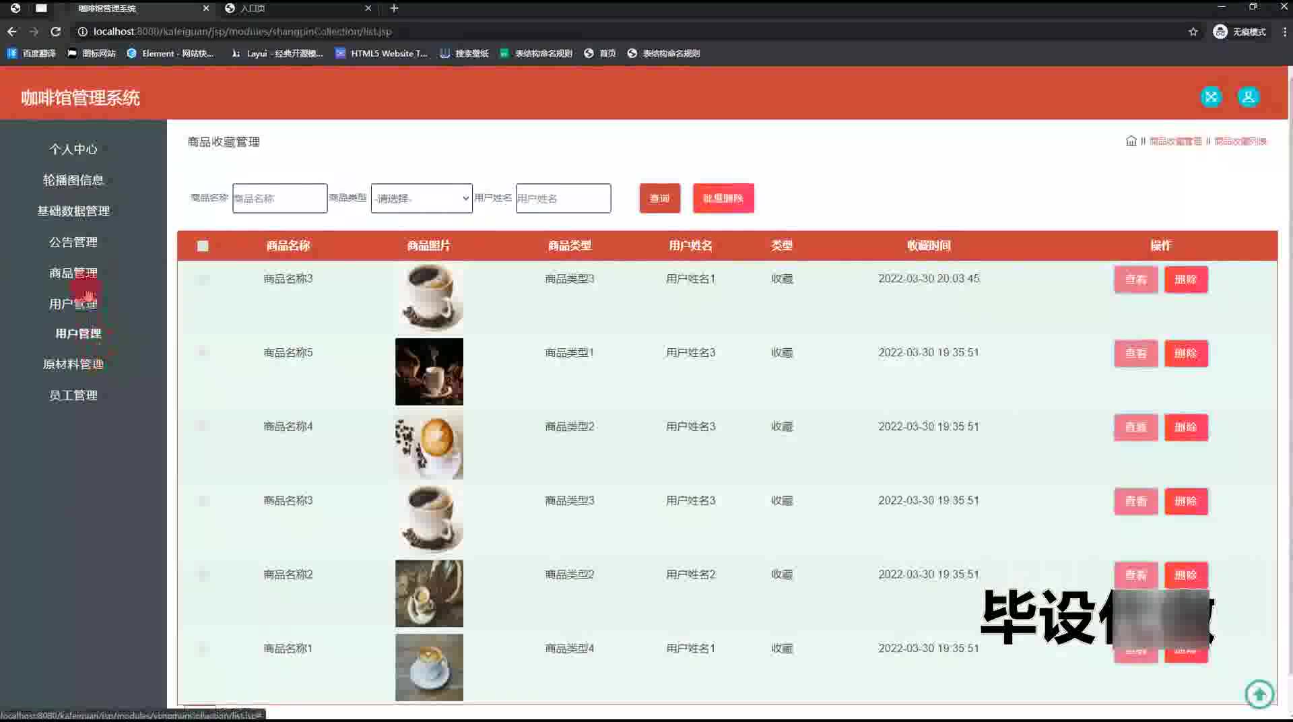This screenshot has height=722, width=1293.
Task: Click the image in the 商品名称1 row
Action: tap(429, 667)
